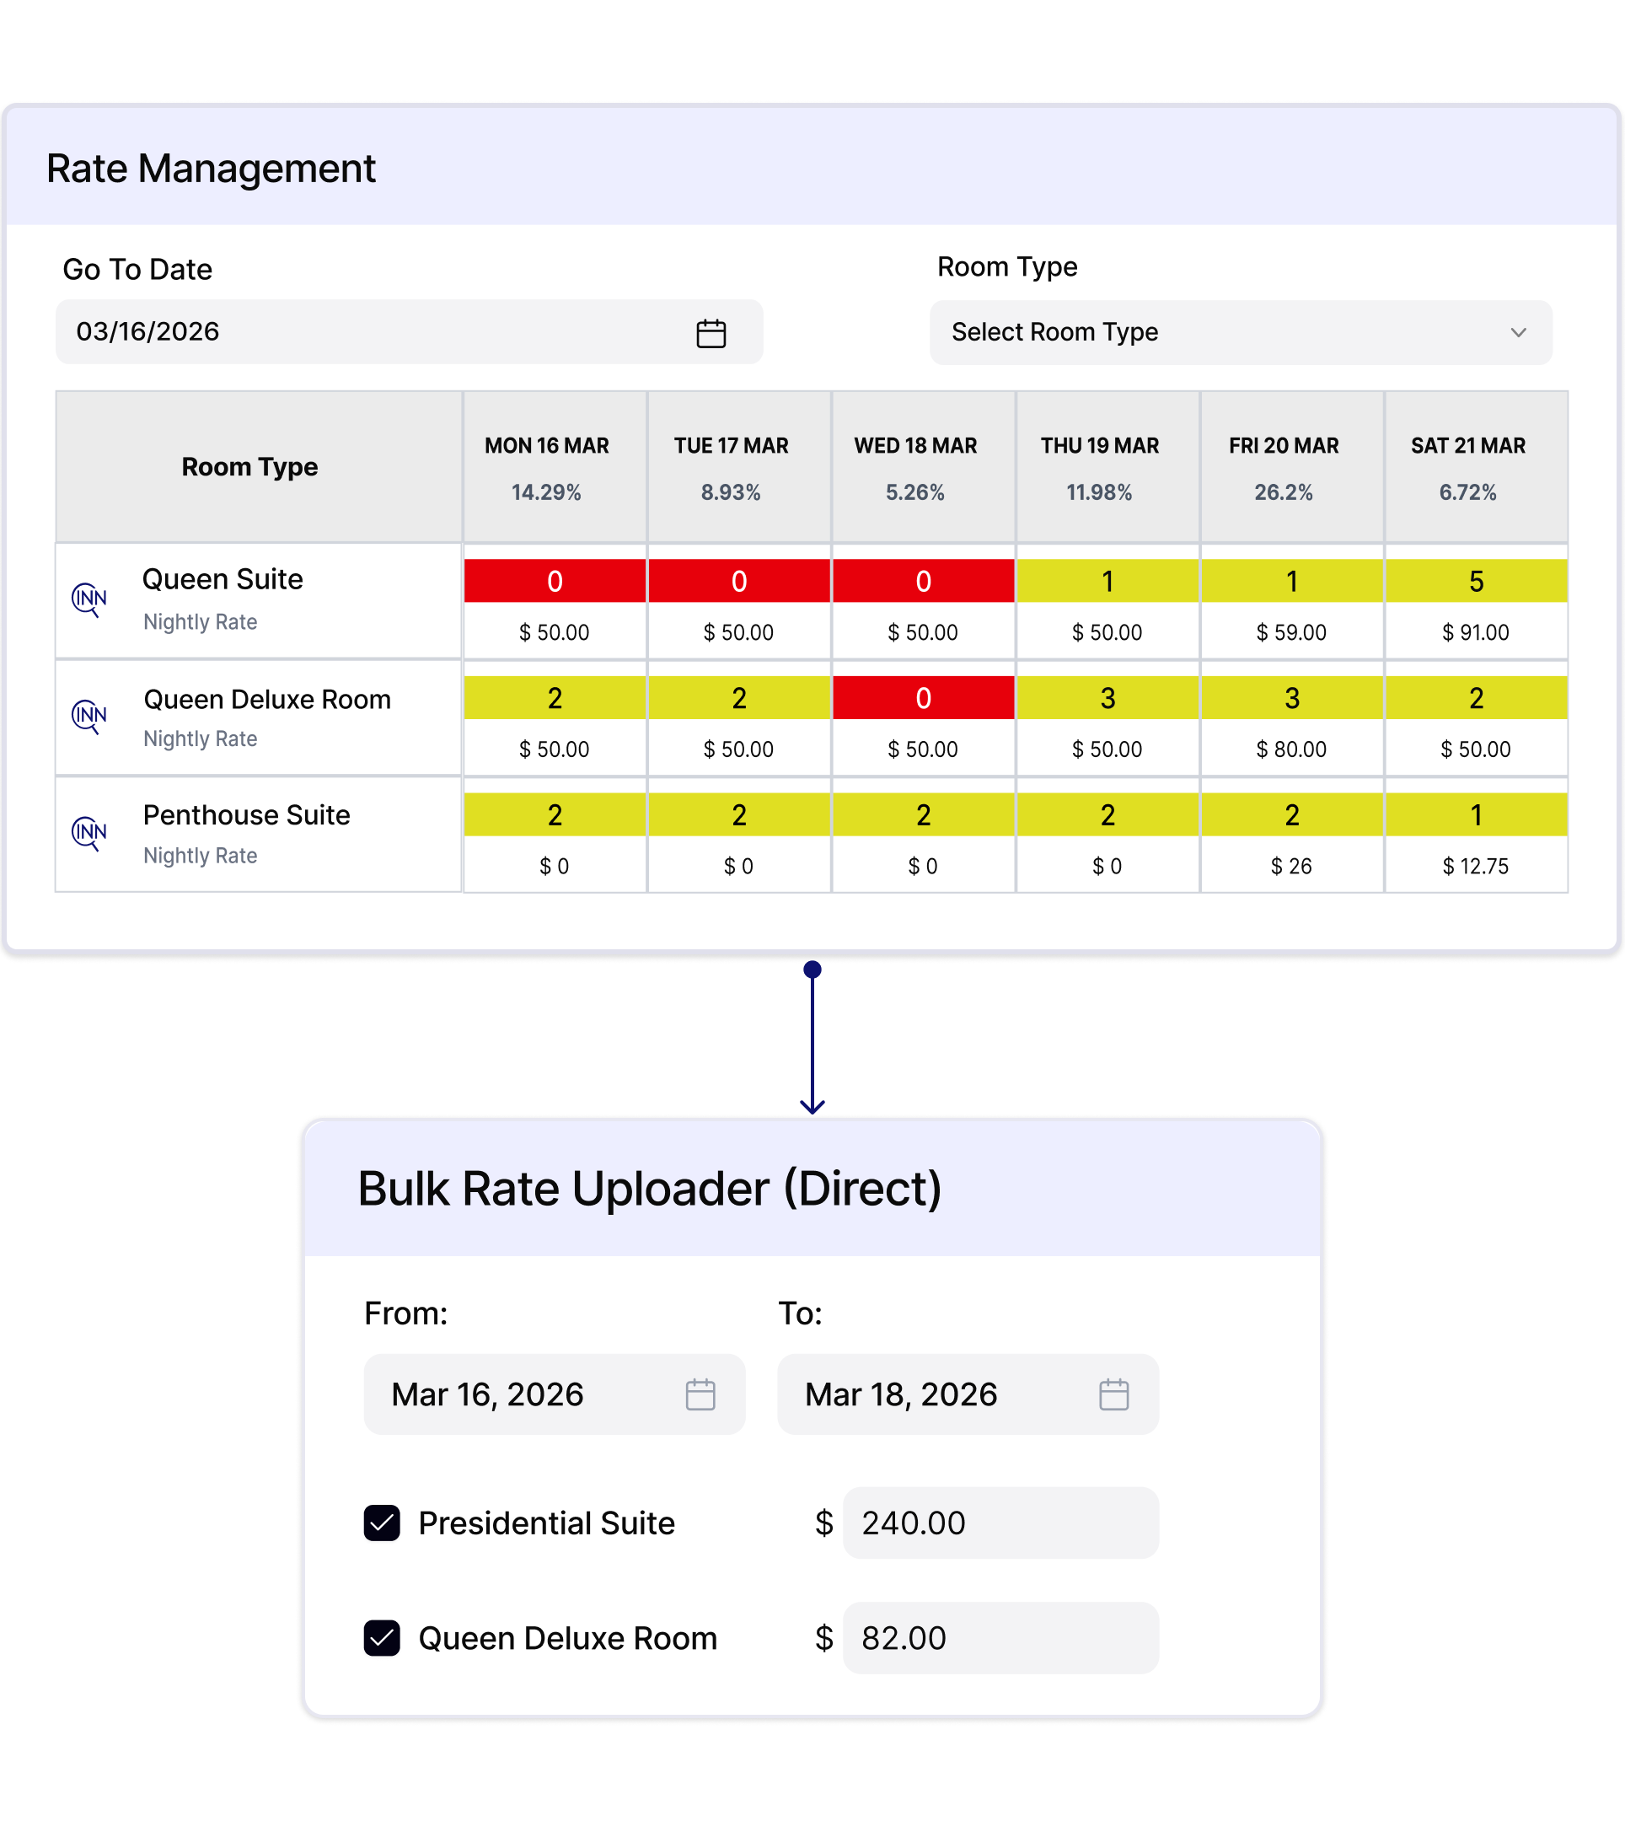Select the SAT 21 MAR column header
Screen dimensions: 1625x1821
[1476, 467]
